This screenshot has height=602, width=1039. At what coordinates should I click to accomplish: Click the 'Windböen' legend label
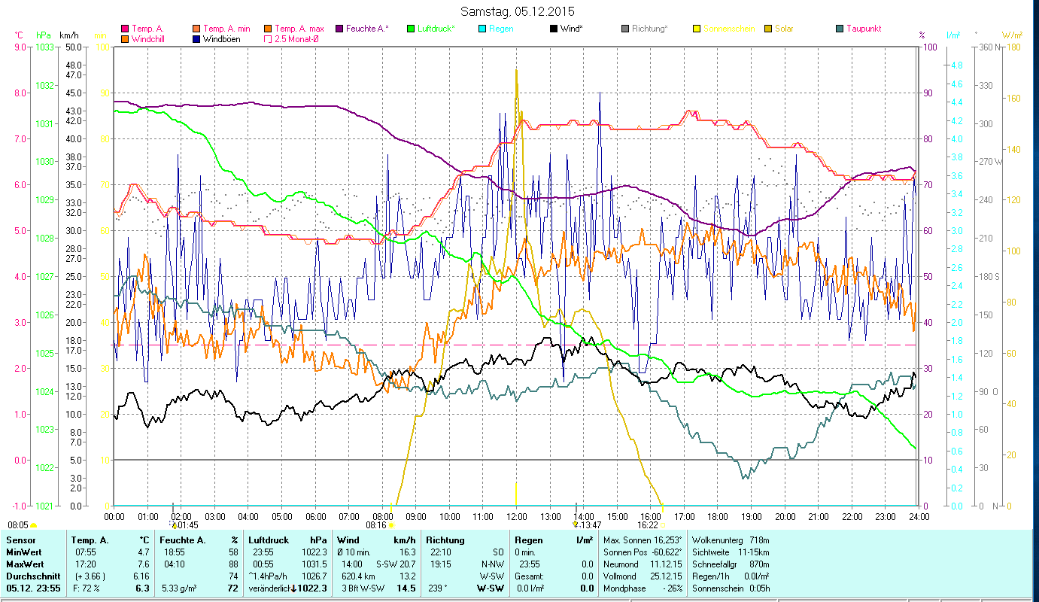[x=222, y=38]
